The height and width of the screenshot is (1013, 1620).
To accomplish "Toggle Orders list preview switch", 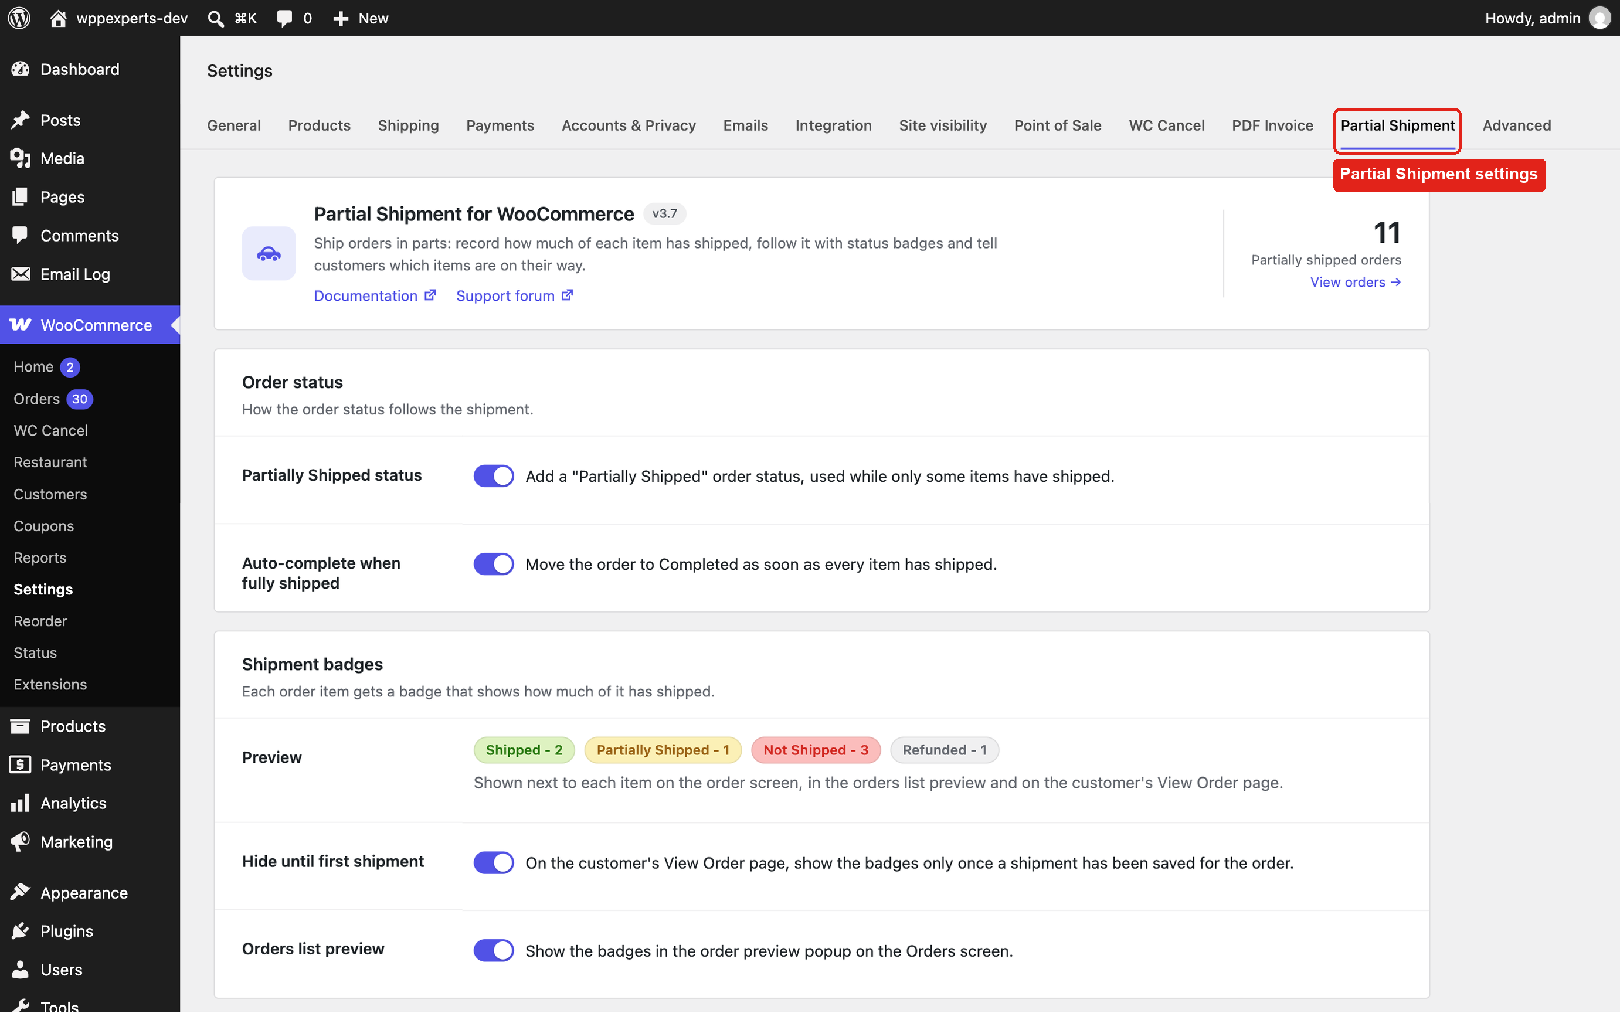I will click(494, 950).
